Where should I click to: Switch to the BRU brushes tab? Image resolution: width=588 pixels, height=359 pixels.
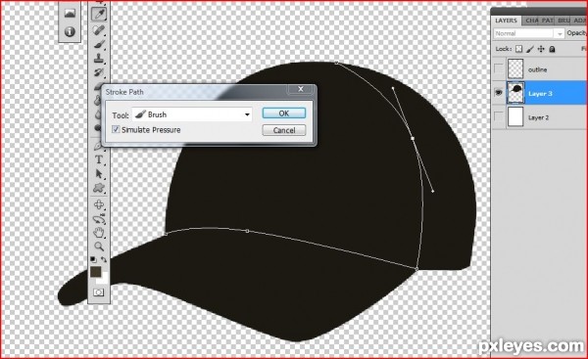point(563,21)
